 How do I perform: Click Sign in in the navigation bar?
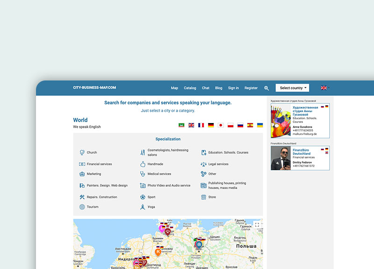point(233,88)
